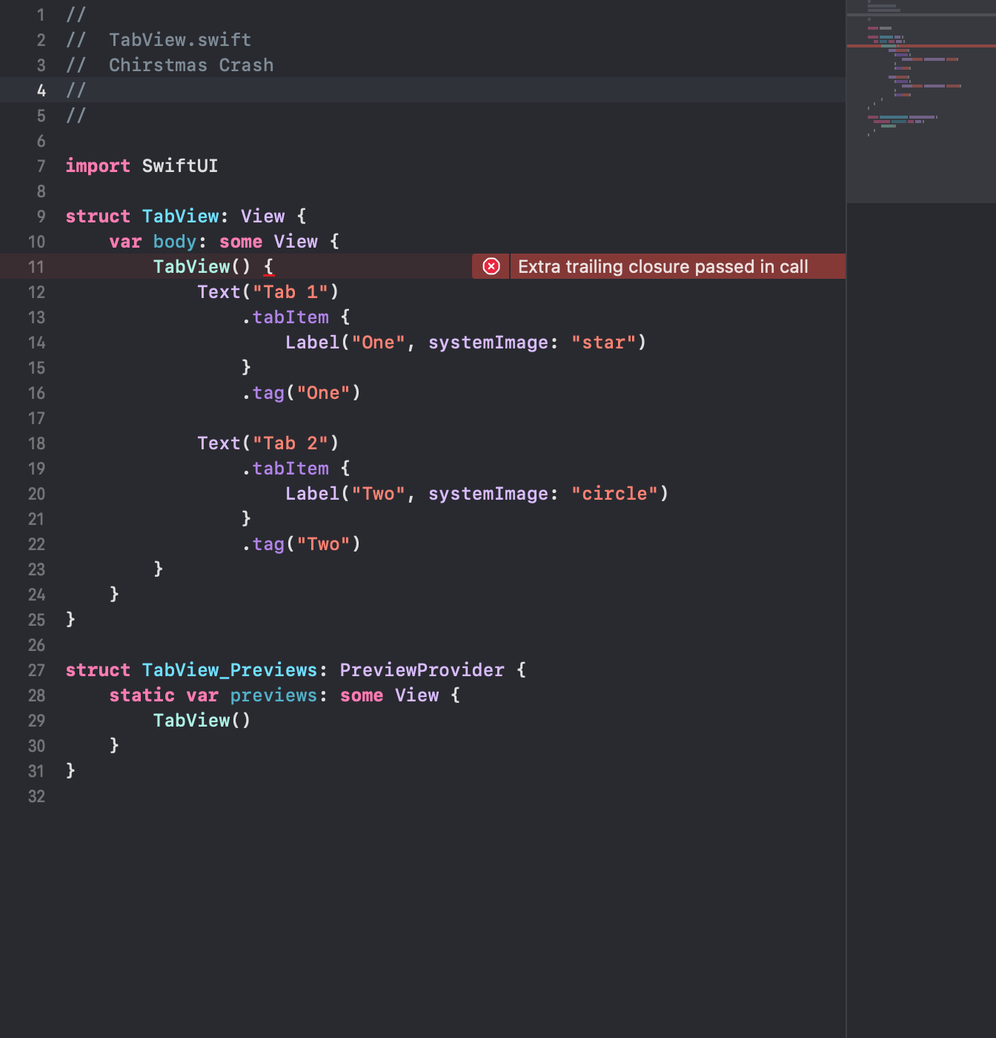
Task: Click the 'PreviewProvider' protocol name
Action: coord(422,670)
